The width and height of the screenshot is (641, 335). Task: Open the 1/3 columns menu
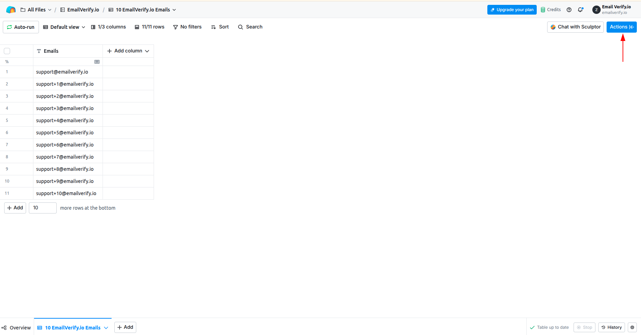click(x=108, y=27)
